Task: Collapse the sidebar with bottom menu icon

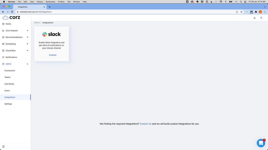Action: (4, 146)
